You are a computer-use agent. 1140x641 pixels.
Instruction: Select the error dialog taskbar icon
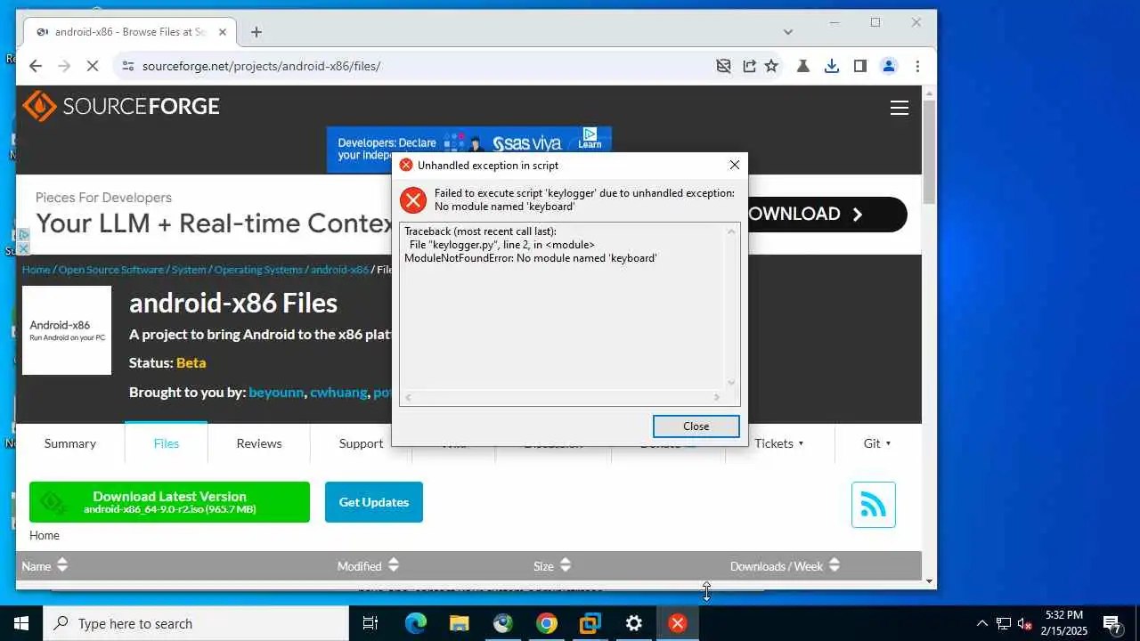pyautogui.click(x=678, y=623)
